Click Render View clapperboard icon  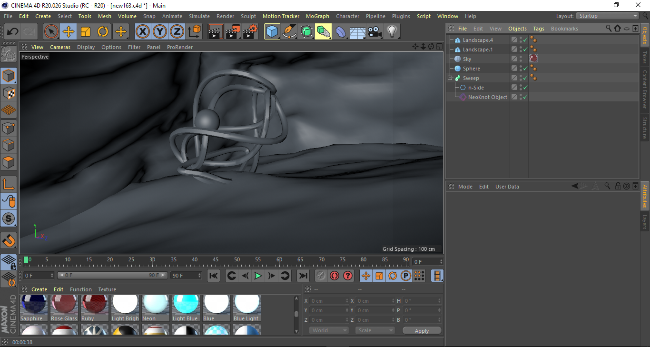(216, 32)
